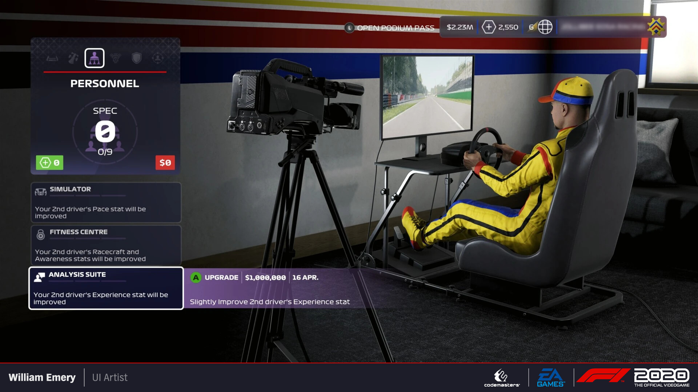Select the 0/9 spec progress circle
698x392 pixels.
[x=105, y=132]
